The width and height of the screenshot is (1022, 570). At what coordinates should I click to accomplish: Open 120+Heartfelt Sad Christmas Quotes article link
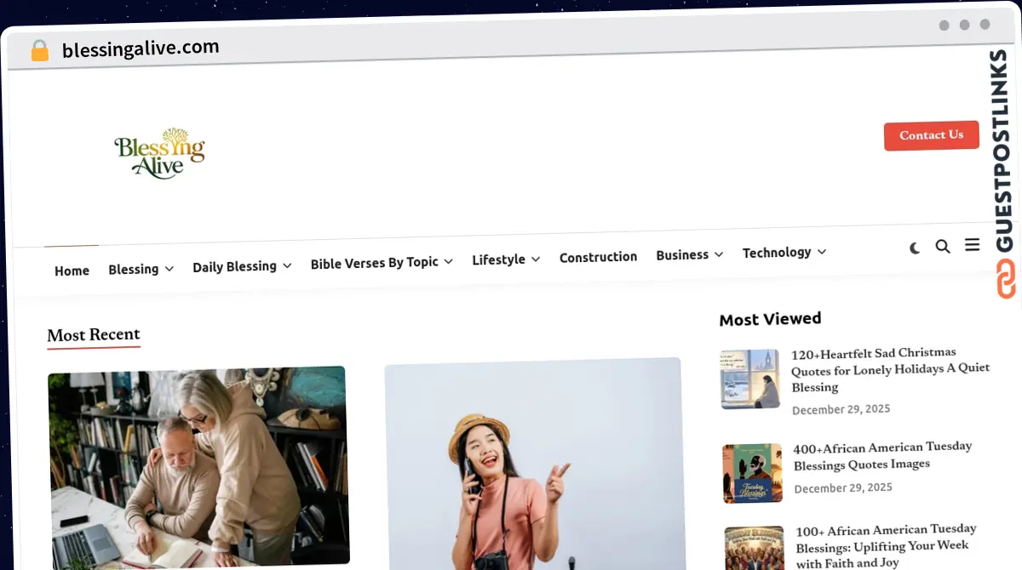point(891,369)
